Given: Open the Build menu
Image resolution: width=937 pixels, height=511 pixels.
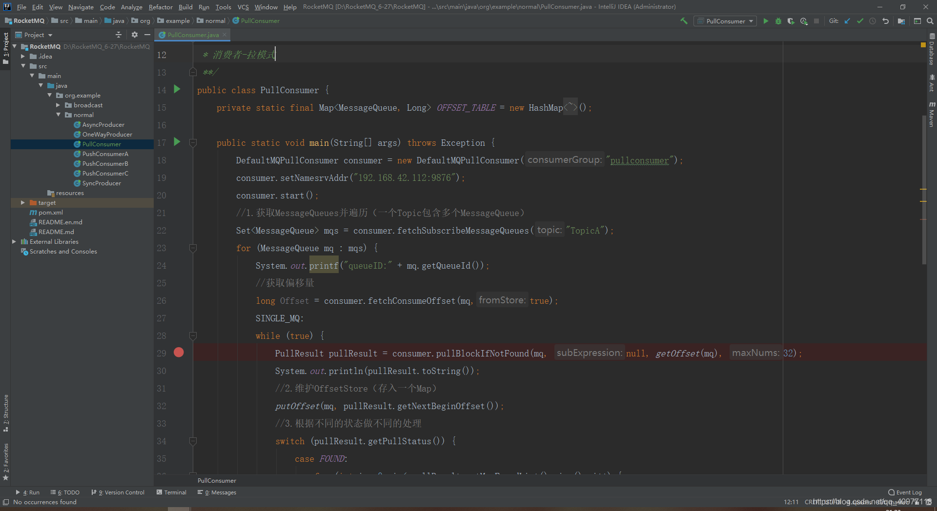Looking at the screenshot, I should [x=185, y=7].
